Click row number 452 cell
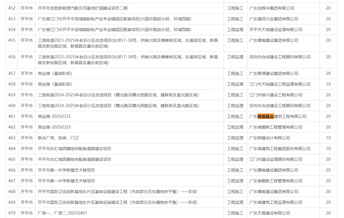Image resolution: width=344 pixels, height=218 pixels. point(12,8)
